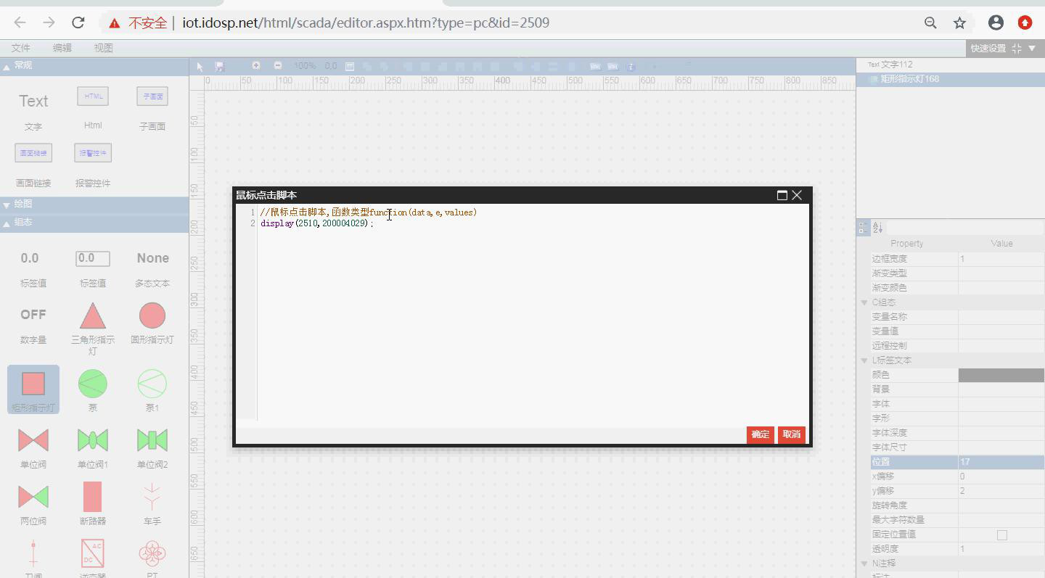Open the 视图 menu
The width and height of the screenshot is (1045, 578).
coord(103,48)
